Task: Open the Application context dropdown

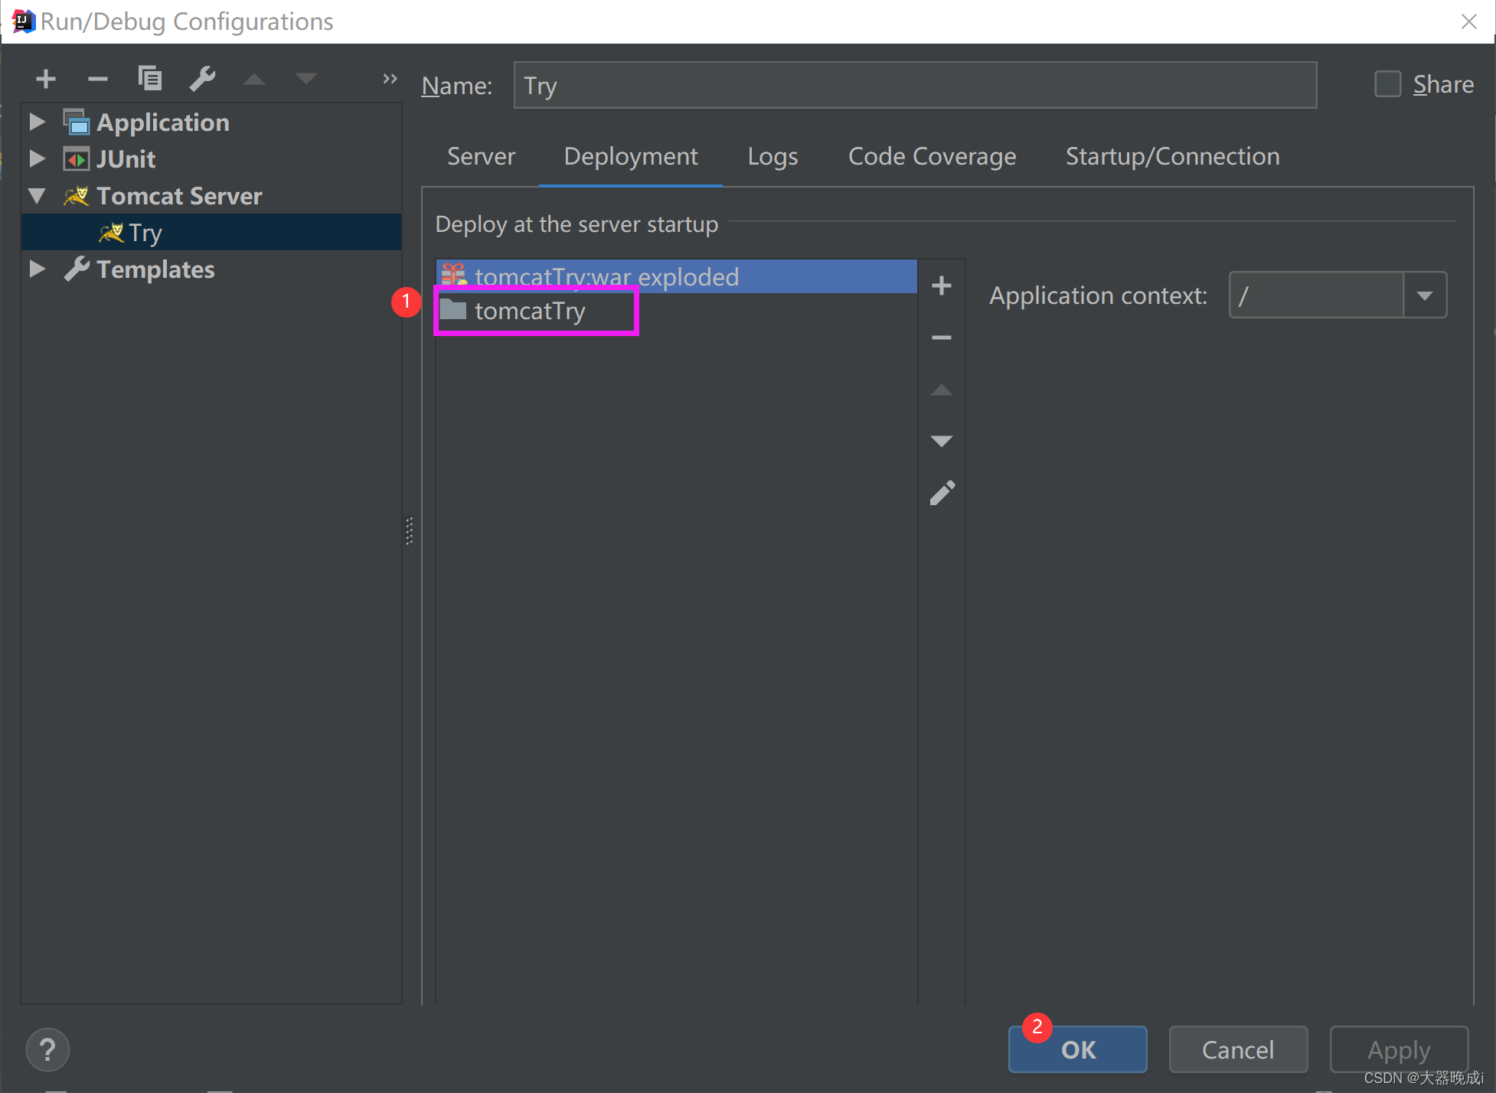Action: (x=1424, y=295)
